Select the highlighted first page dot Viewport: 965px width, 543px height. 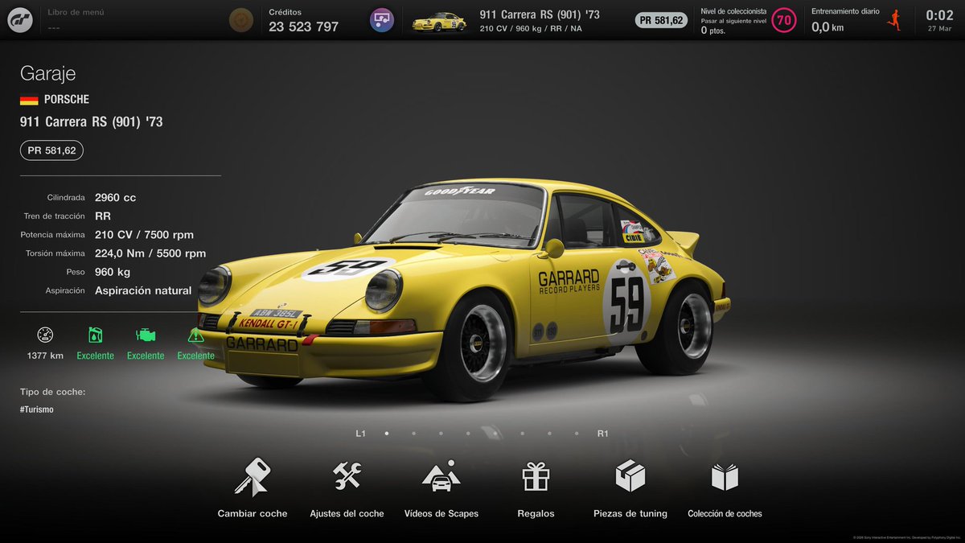[387, 434]
